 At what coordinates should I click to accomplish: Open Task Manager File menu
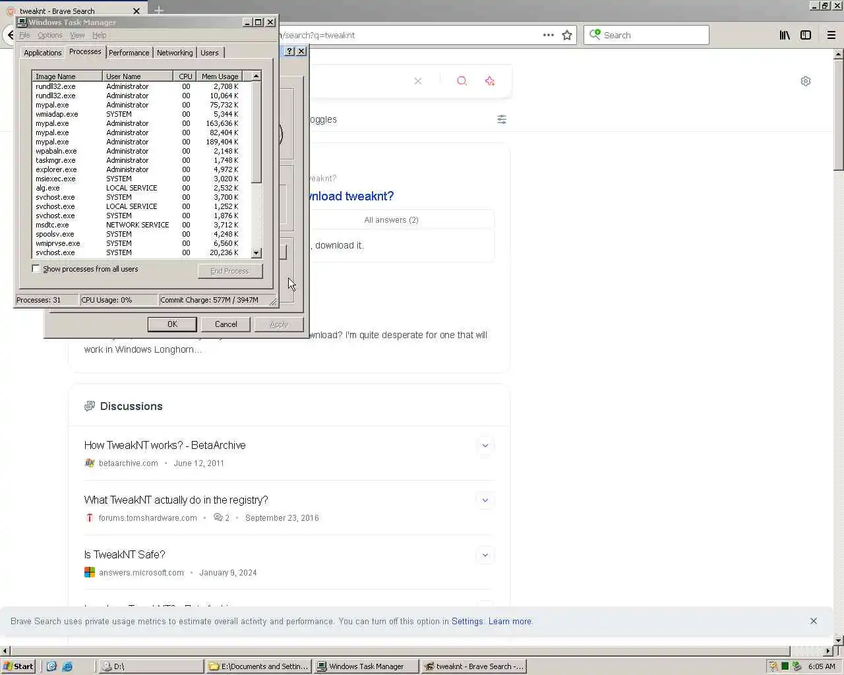point(24,35)
